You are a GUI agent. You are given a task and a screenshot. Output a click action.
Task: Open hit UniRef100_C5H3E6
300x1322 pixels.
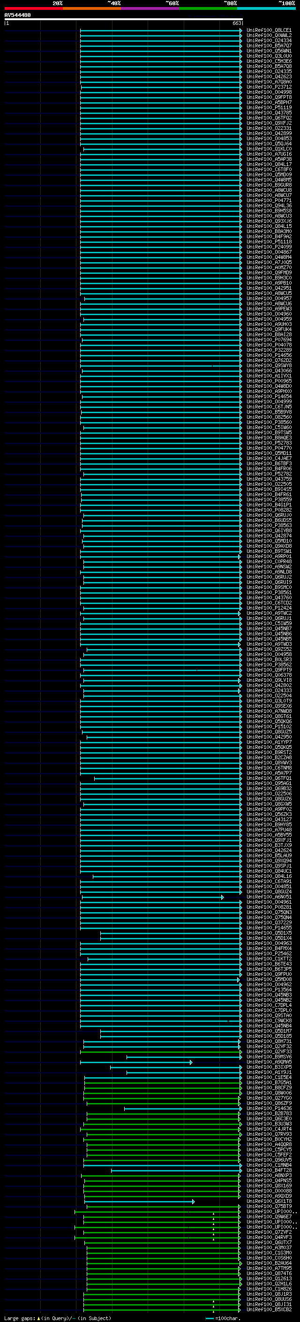[x=269, y=61]
